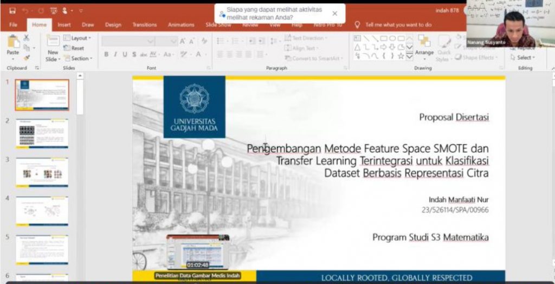Toggle Center paragraph alignment
Viewport: 555px width, 284px height.
pos(230,54)
